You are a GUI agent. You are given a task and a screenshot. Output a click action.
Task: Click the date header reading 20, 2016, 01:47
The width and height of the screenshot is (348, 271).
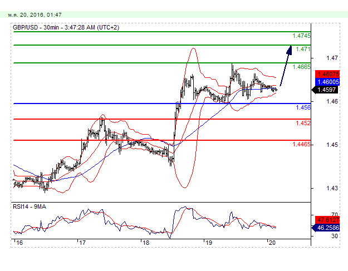35,15
